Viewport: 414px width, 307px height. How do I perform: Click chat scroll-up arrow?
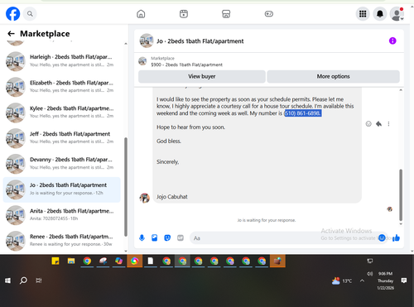pyautogui.click(x=401, y=90)
